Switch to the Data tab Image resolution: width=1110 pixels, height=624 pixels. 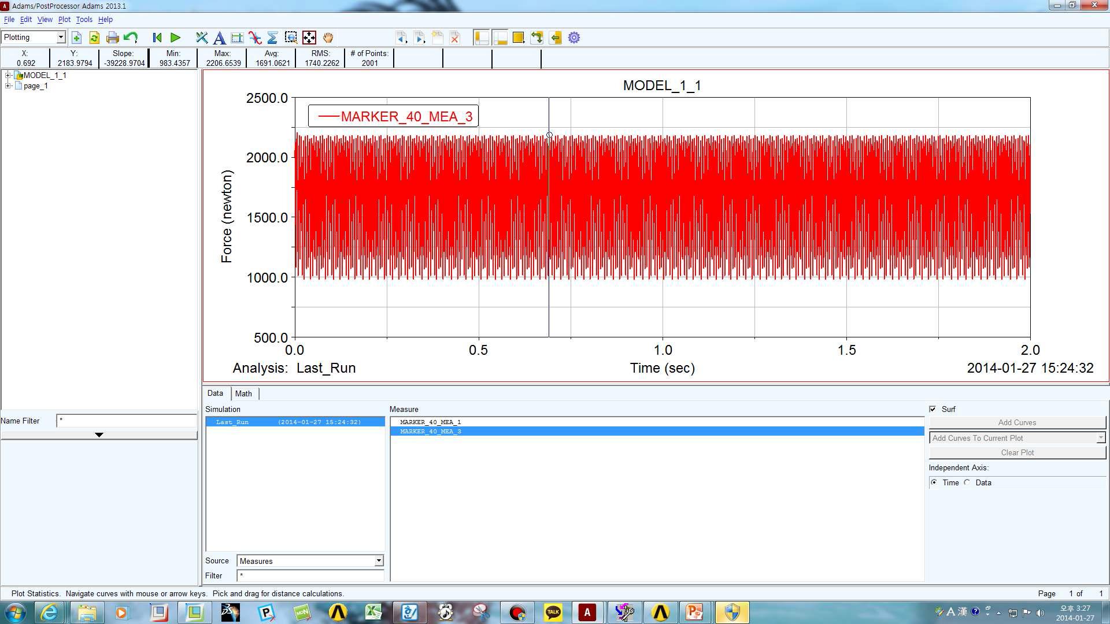point(216,393)
